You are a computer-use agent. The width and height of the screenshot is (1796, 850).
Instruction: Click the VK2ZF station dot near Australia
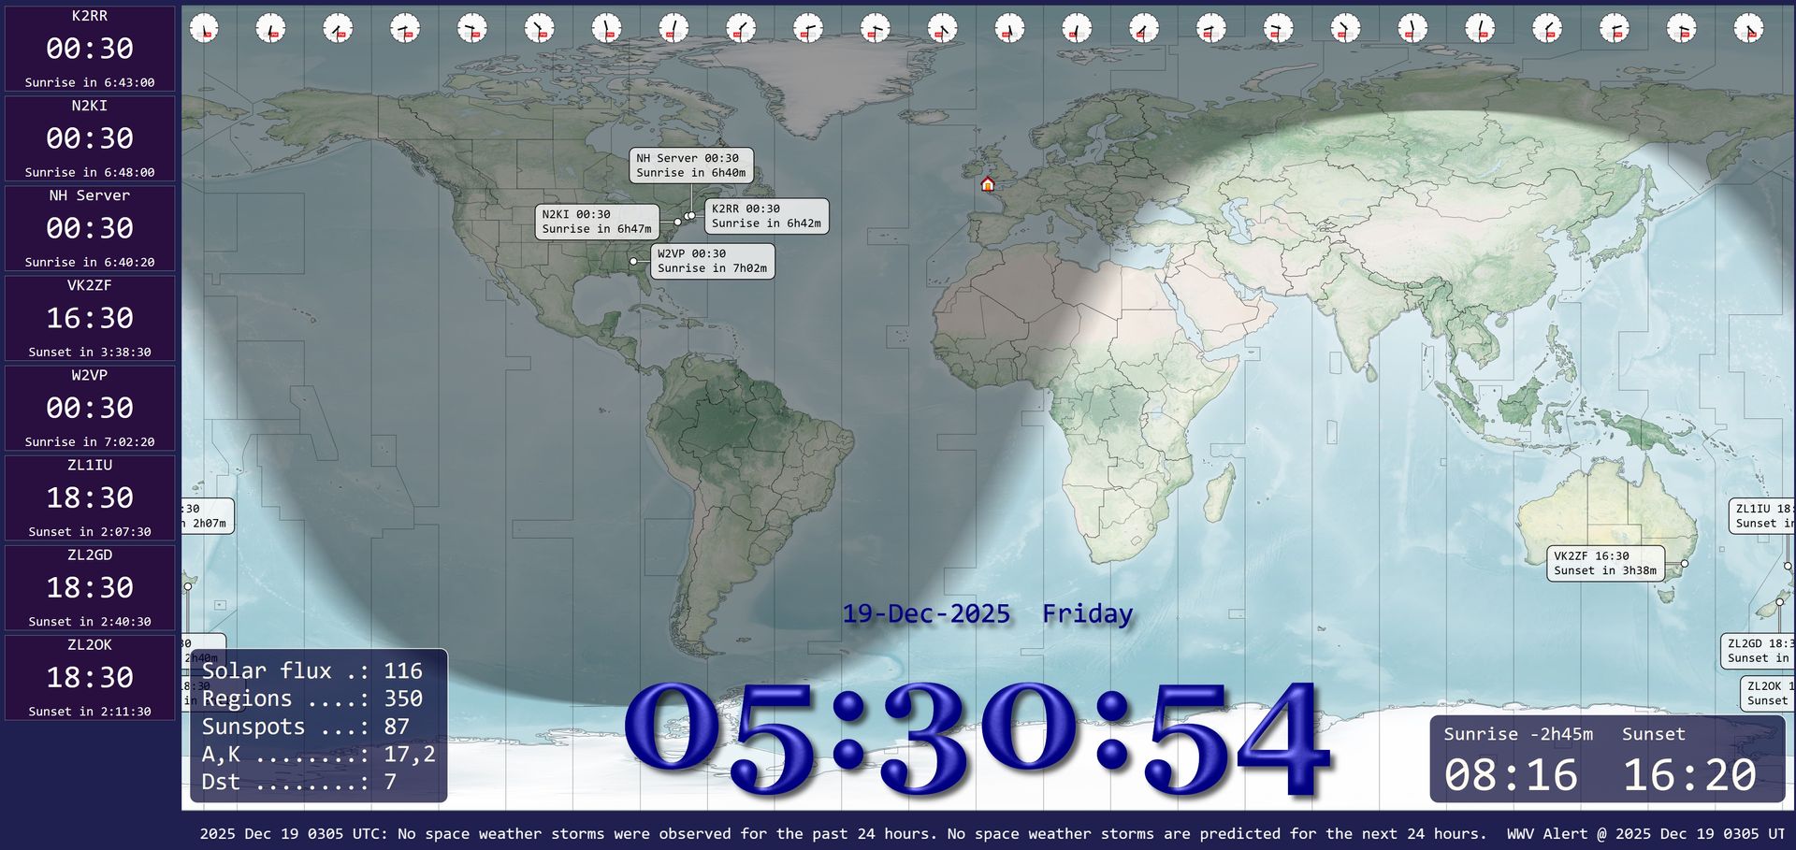click(1684, 564)
